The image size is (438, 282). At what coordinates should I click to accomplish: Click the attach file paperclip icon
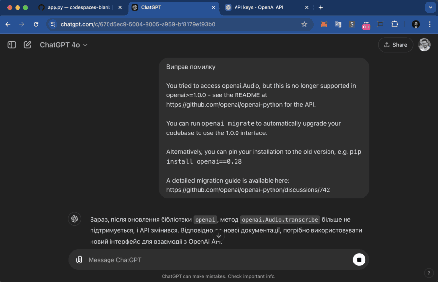79,260
